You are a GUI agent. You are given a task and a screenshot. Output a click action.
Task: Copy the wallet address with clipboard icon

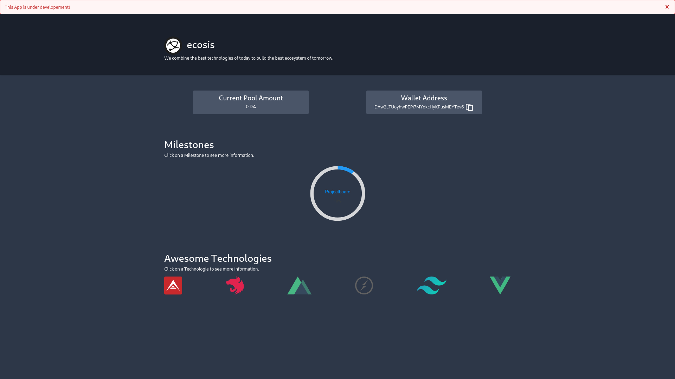pos(469,107)
